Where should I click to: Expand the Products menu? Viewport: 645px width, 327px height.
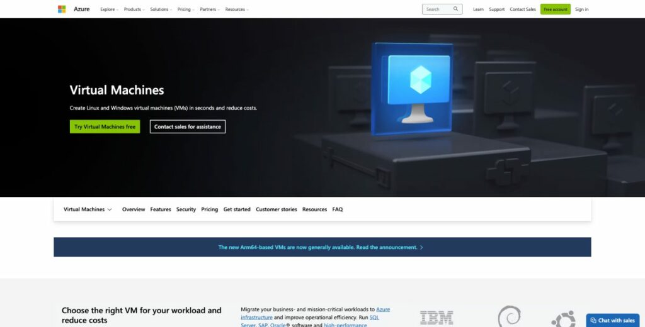(x=134, y=9)
